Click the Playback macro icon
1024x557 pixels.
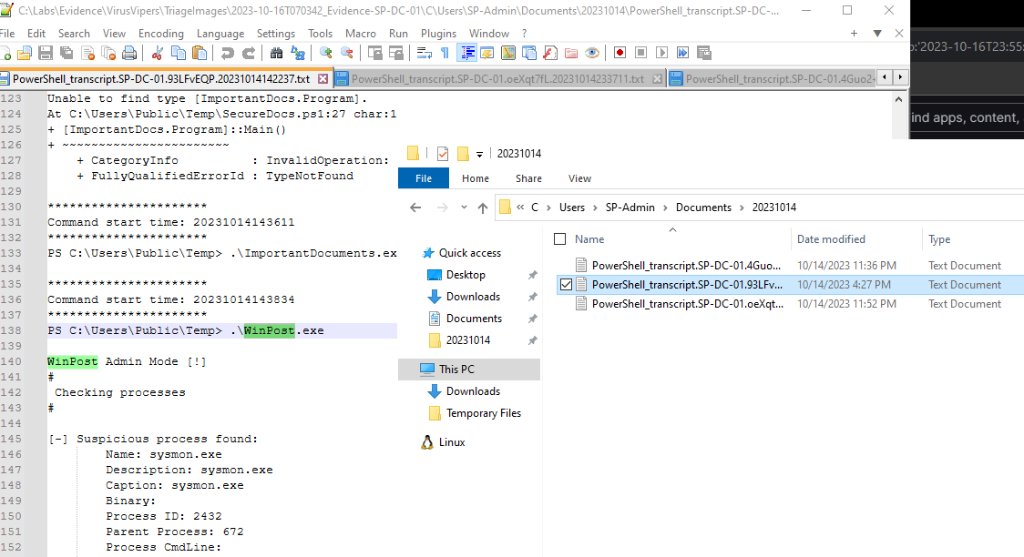click(x=661, y=53)
